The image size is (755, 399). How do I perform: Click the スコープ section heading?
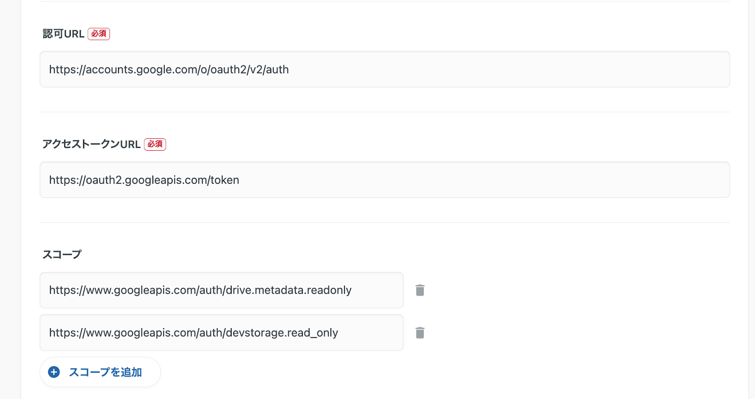pos(62,255)
